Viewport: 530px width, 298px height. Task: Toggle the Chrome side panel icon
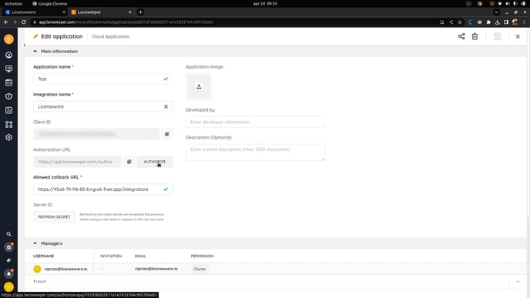(x=506, y=22)
